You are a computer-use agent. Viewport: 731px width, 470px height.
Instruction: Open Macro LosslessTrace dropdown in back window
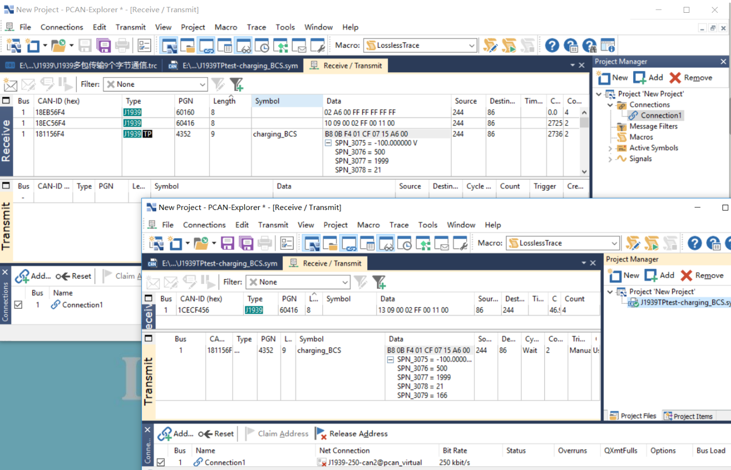click(x=472, y=46)
